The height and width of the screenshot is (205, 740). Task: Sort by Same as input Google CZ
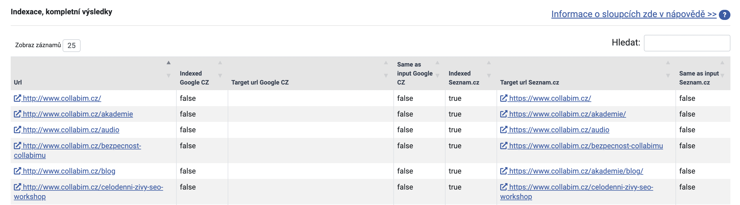(419, 73)
